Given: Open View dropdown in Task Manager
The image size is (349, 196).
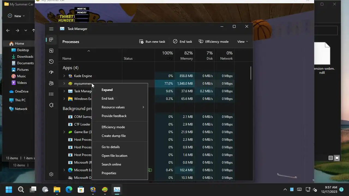Looking at the screenshot, I should pyautogui.click(x=242, y=42).
